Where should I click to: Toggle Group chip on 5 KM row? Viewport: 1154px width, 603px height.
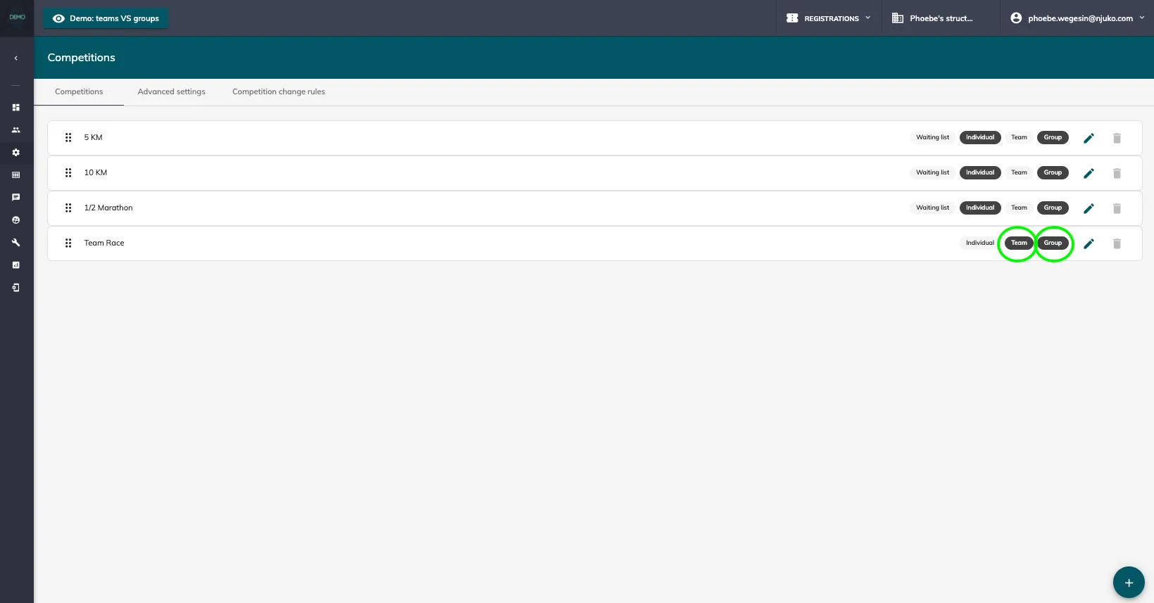pos(1053,138)
